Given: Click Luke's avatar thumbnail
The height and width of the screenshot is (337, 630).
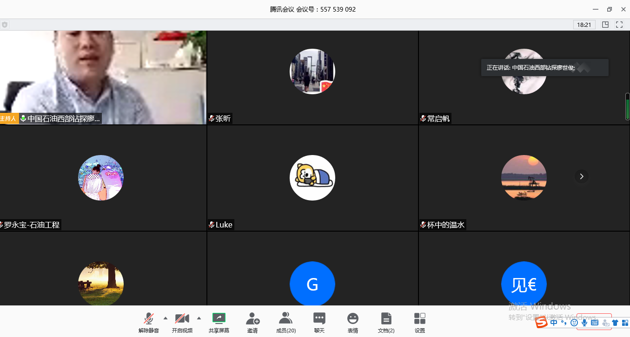Looking at the screenshot, I should [x=312, y=178].
